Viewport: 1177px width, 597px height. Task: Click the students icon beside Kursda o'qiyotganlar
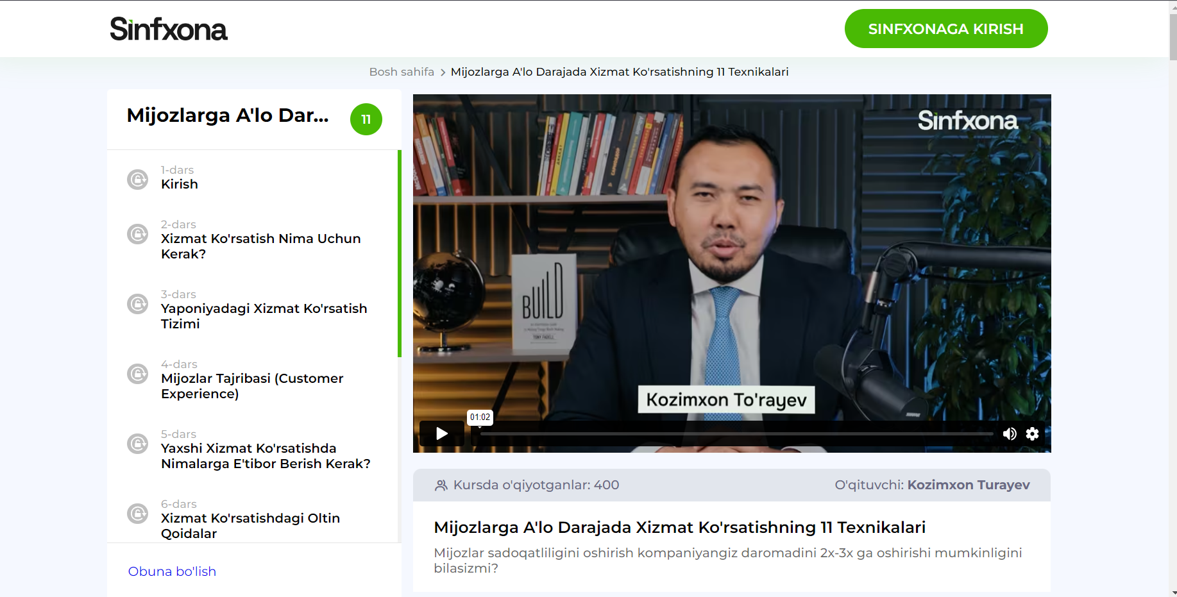pyautogui.click(x=441, y=485)
